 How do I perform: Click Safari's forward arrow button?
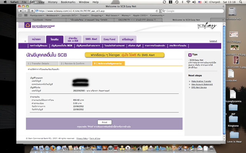coord(25,11)
